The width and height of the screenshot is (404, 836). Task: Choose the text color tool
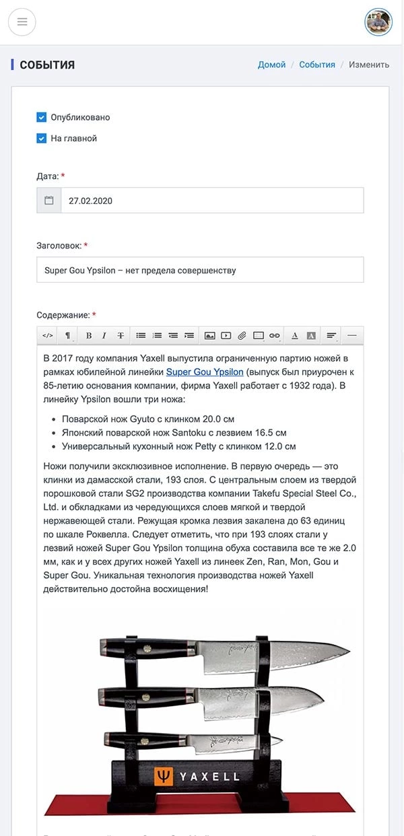[x=295, y=335]
